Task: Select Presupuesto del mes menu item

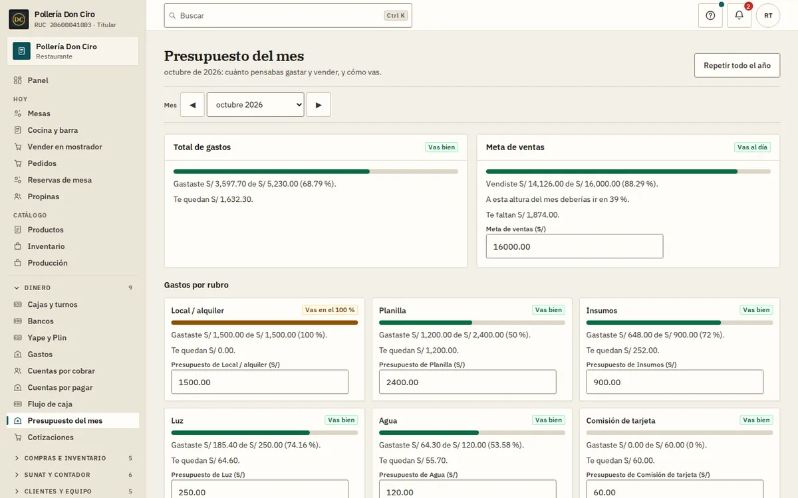Action: click(x=73, y=421)
